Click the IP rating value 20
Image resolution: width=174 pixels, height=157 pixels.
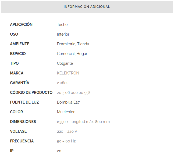[59, 151]
